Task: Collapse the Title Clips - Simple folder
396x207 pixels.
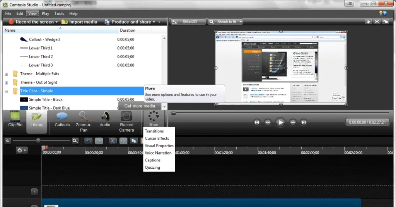Action: pos(7,91)
